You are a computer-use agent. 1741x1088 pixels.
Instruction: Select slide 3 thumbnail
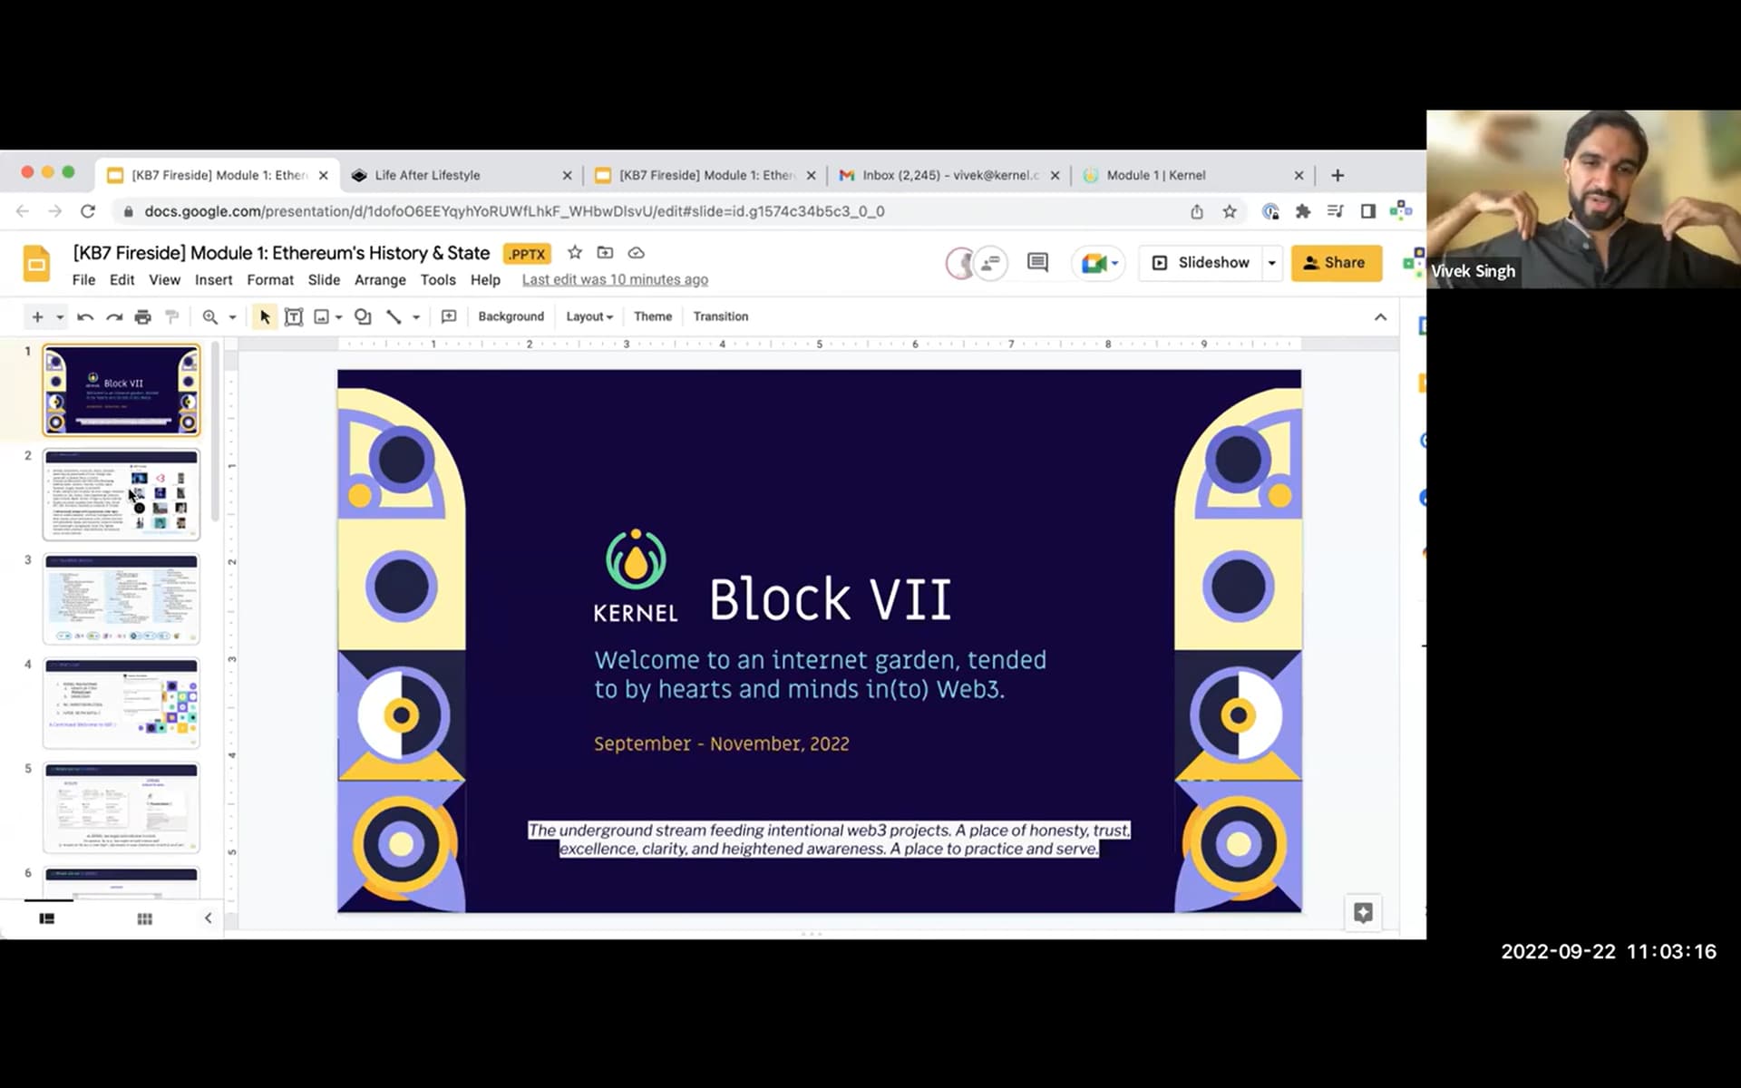(x=122, y=598)
